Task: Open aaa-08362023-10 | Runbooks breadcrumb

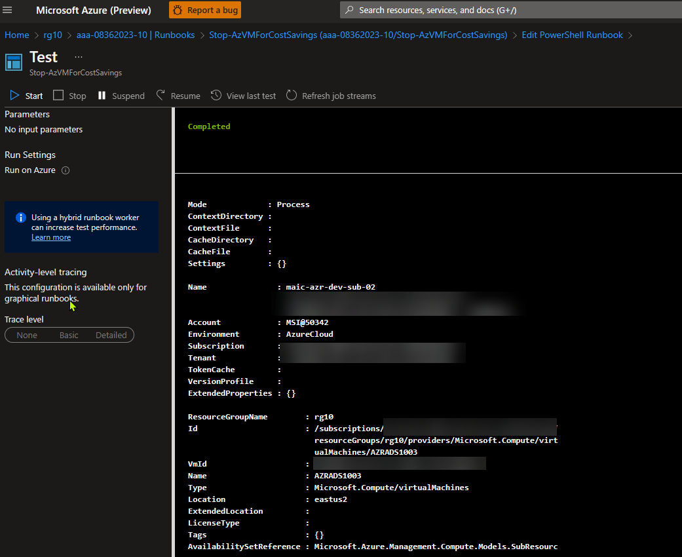Action: [x=136, y=35]
